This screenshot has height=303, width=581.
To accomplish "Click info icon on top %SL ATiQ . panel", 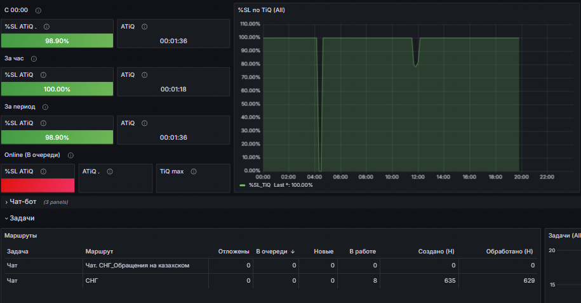I will click(47, 27).
